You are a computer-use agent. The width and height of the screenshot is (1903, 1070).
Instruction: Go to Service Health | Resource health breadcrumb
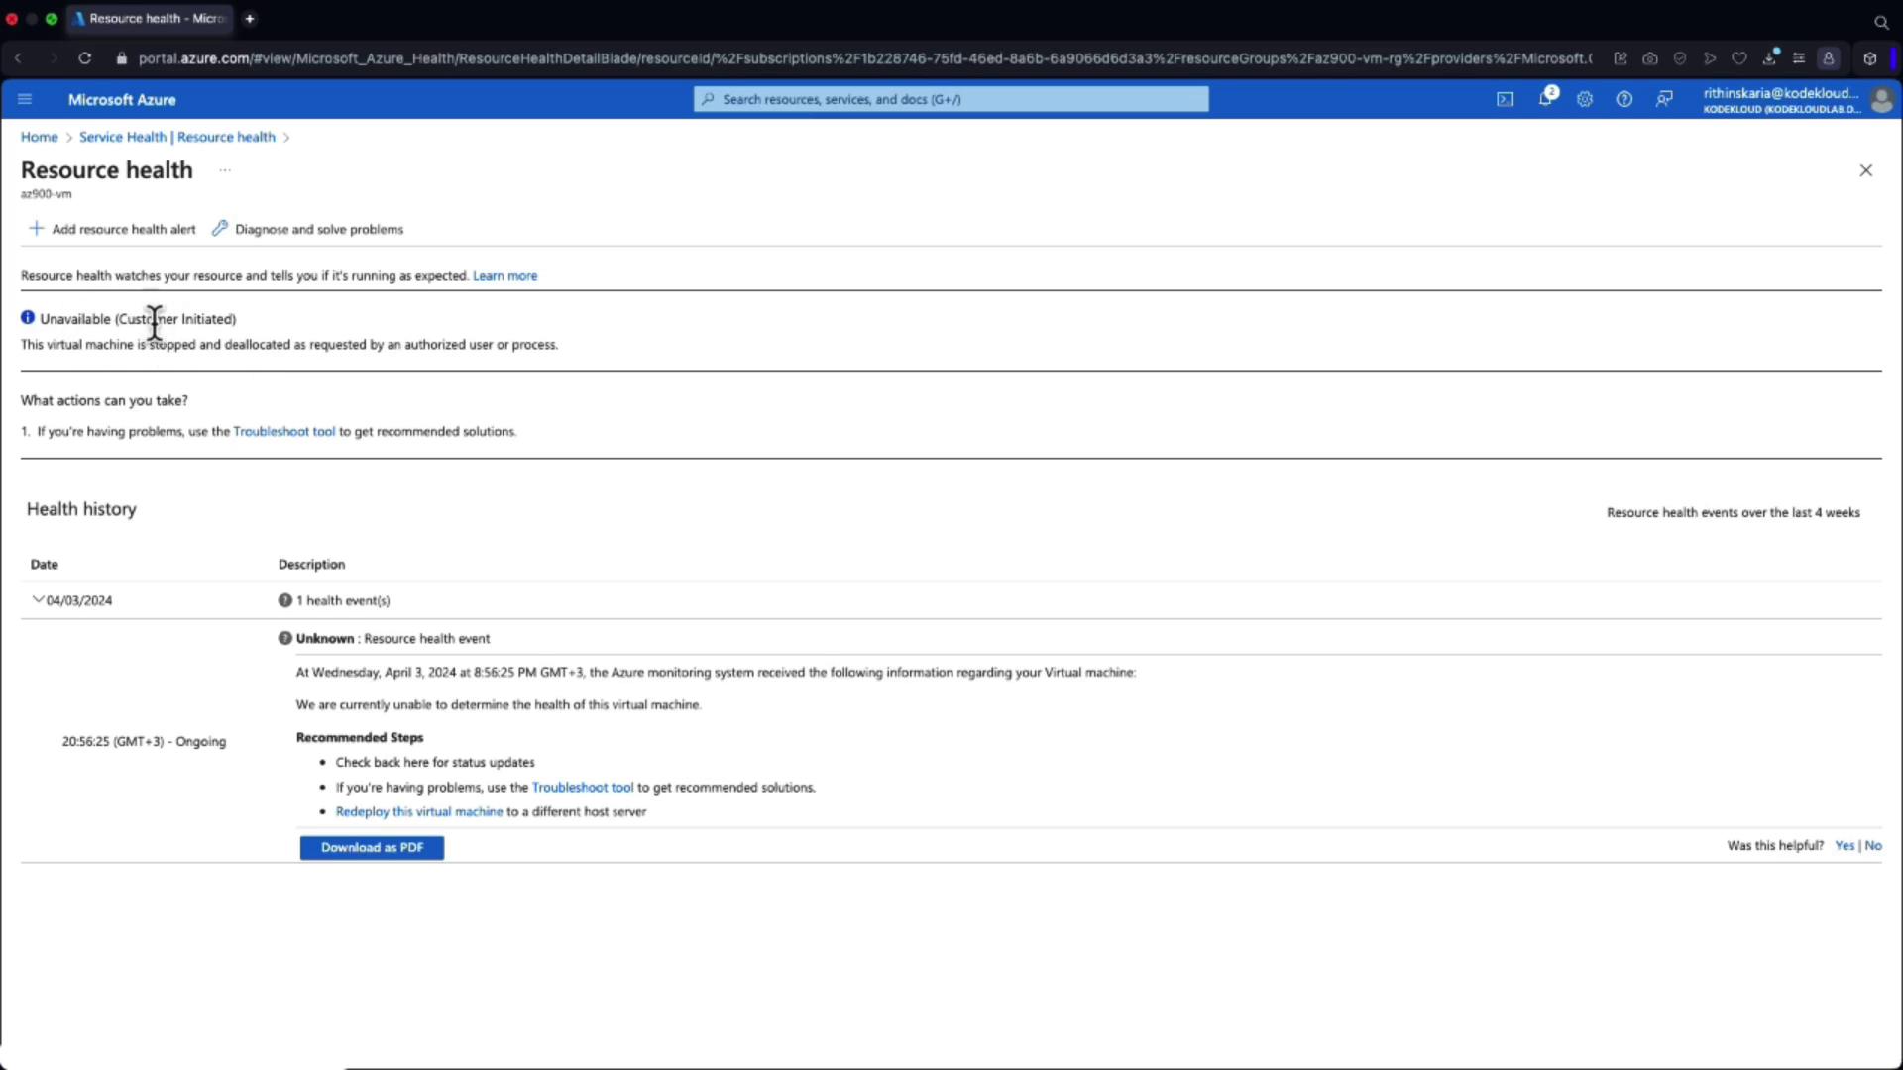(177, 137)
